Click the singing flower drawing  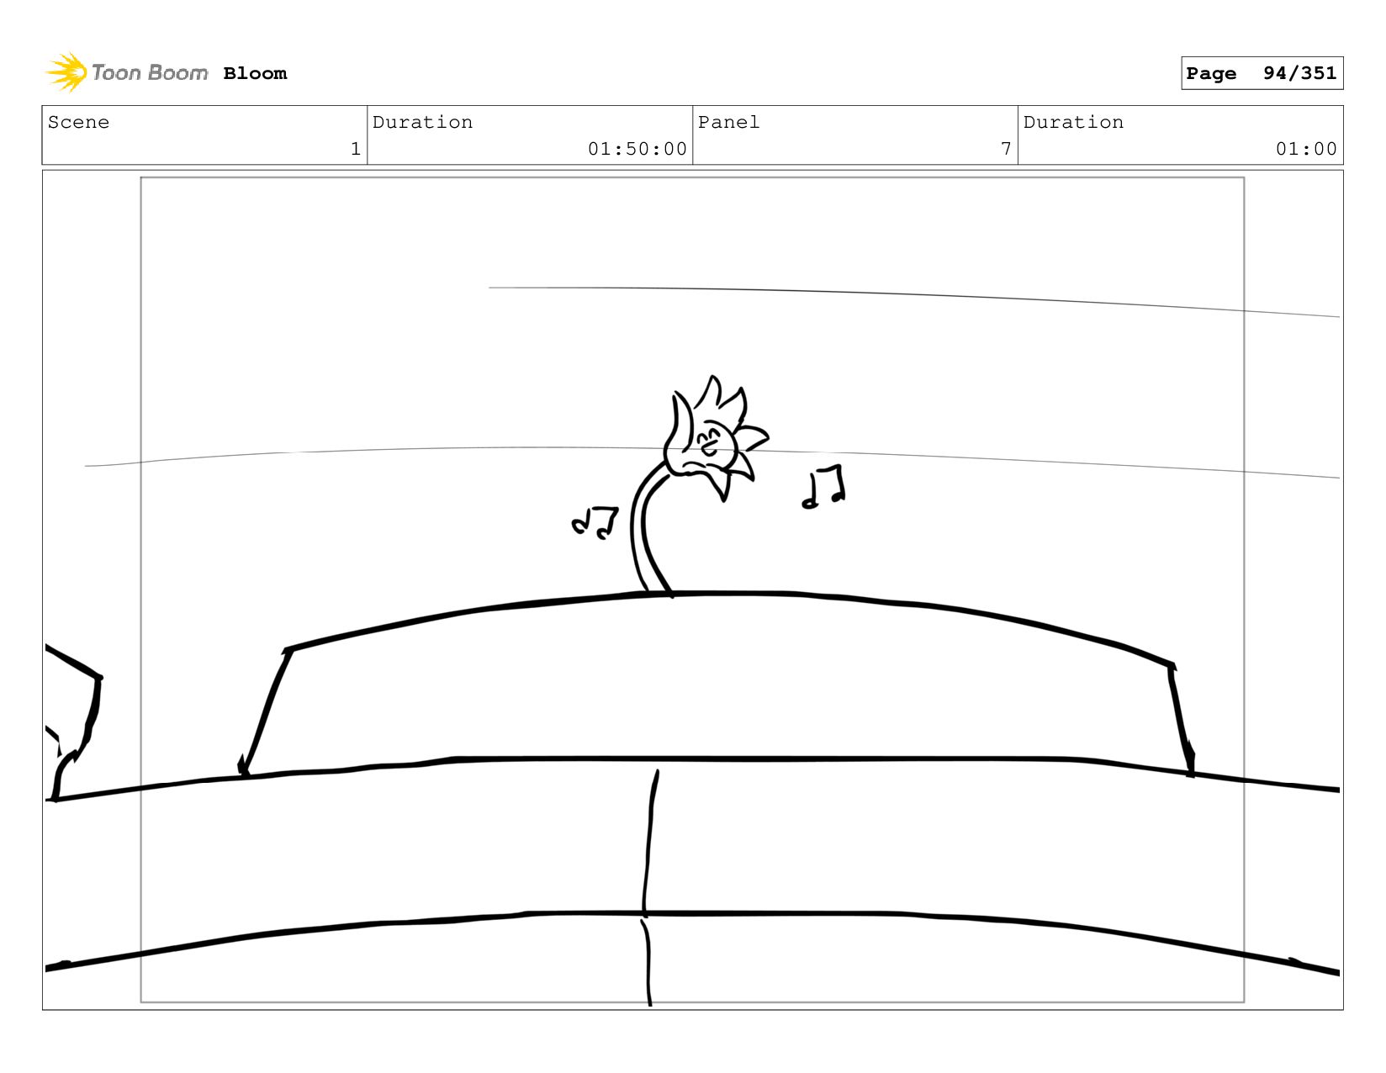[698, 486]
